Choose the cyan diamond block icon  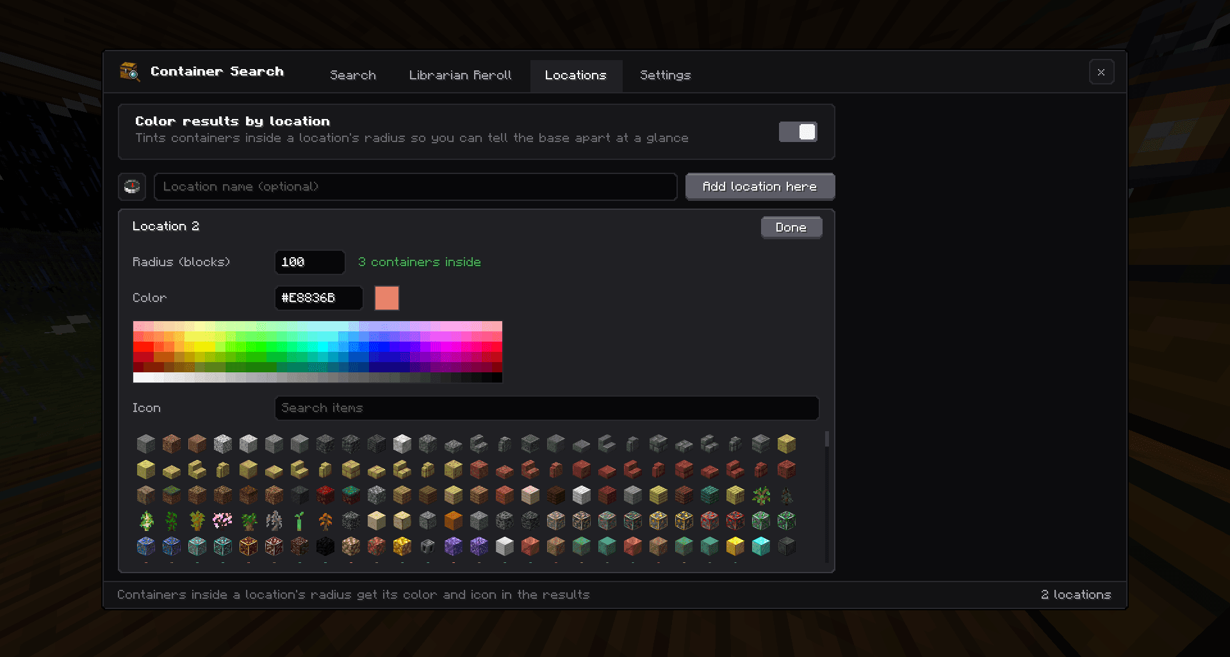pyautogui.click(x=761, y=546)
